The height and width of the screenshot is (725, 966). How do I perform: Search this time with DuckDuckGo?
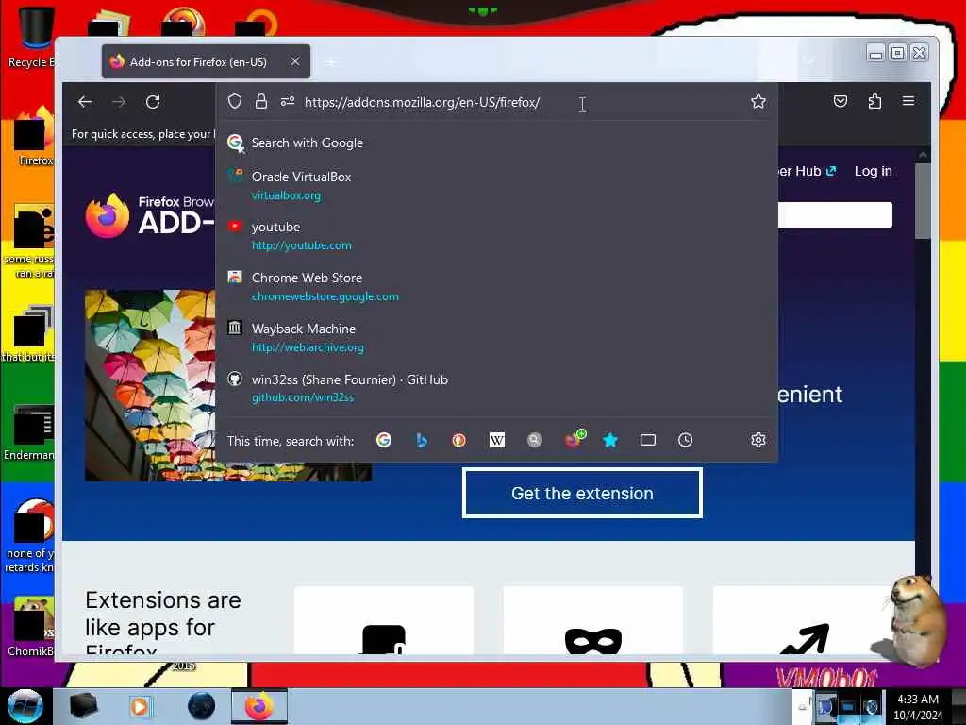pyautogui.click(x=459, y=440)
